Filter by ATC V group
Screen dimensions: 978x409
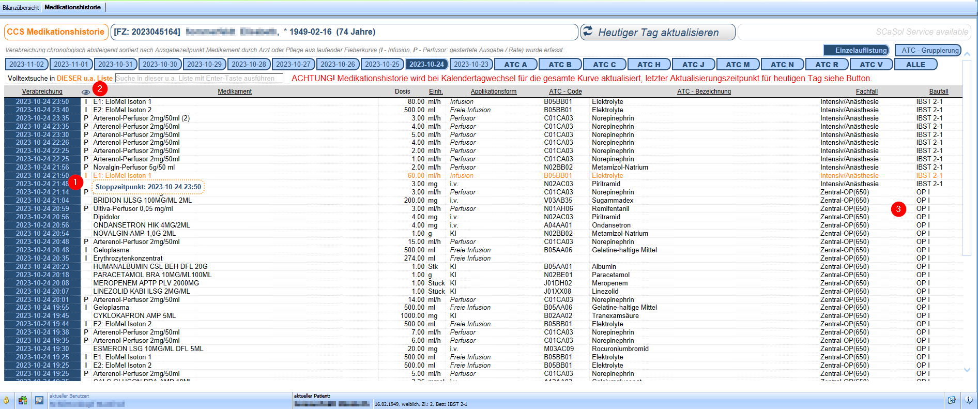[871, 65]
